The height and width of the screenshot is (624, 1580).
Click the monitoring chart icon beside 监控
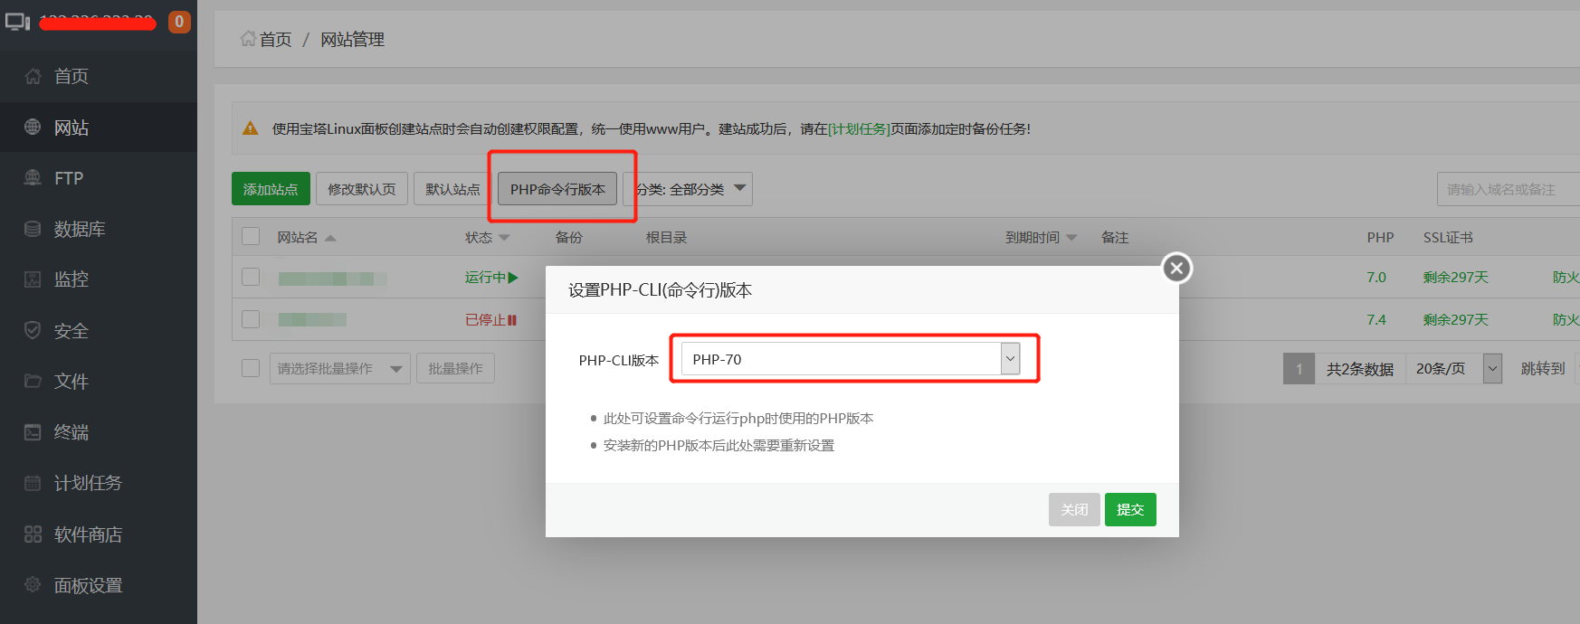33,279
